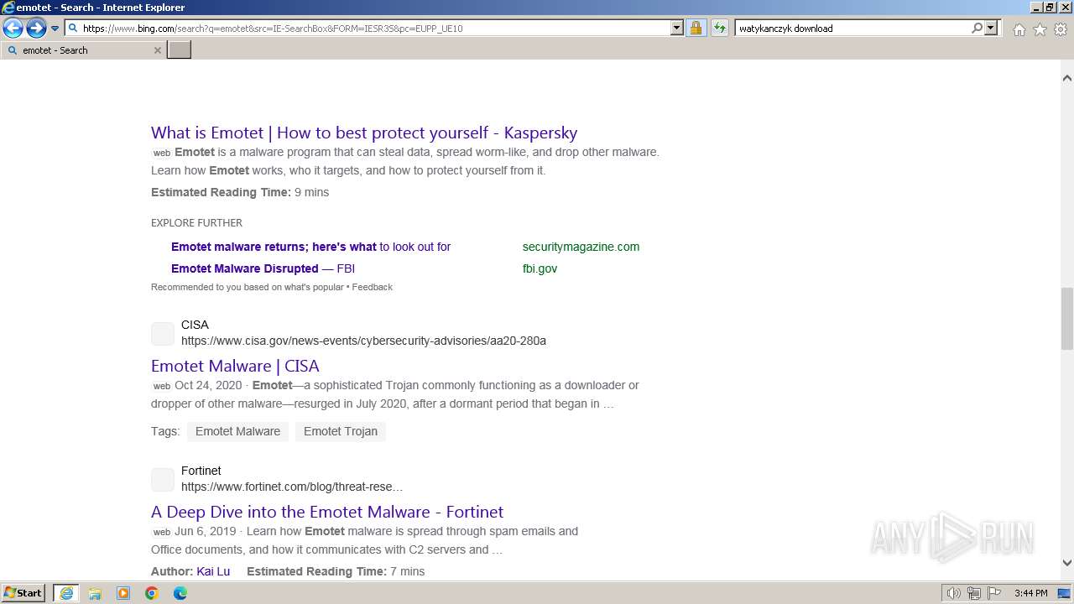Click the Fortinet blog URL text

pyautogui.click(x=292, y=487)
